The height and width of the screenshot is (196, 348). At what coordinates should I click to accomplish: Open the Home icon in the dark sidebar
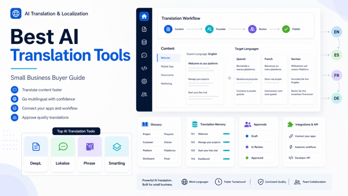tap(144, 16)
